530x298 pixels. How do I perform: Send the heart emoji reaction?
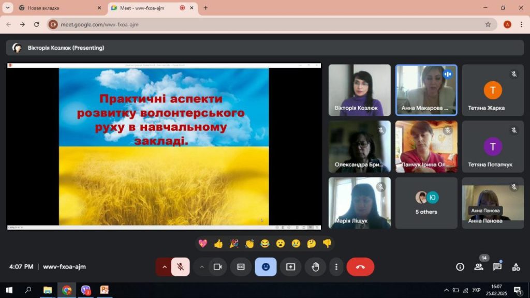point(203,243)
